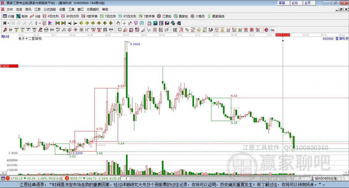Screen dimensions: 349x188
Task: Open the 行情 quotes view
Action: coord(9,16)
